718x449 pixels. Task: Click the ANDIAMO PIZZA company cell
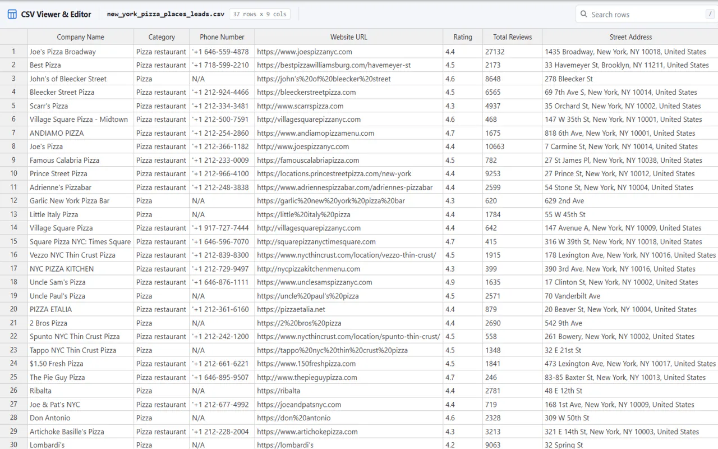click(x=80, y=133)
